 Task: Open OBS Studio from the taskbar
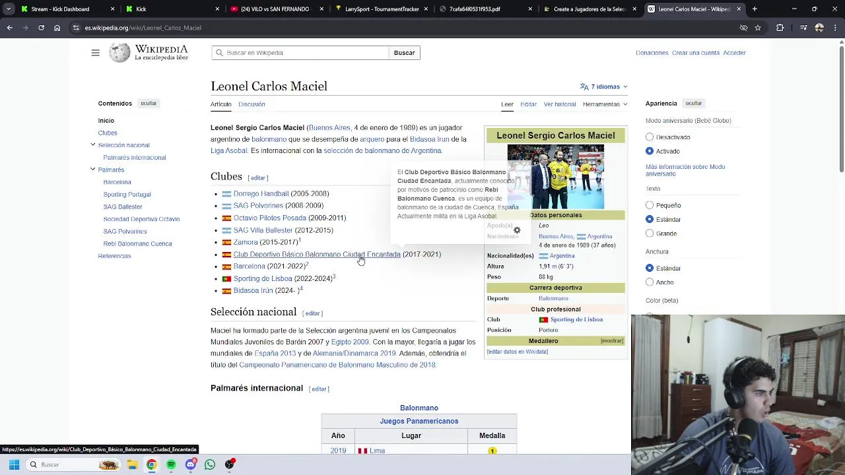coord(230,464)
